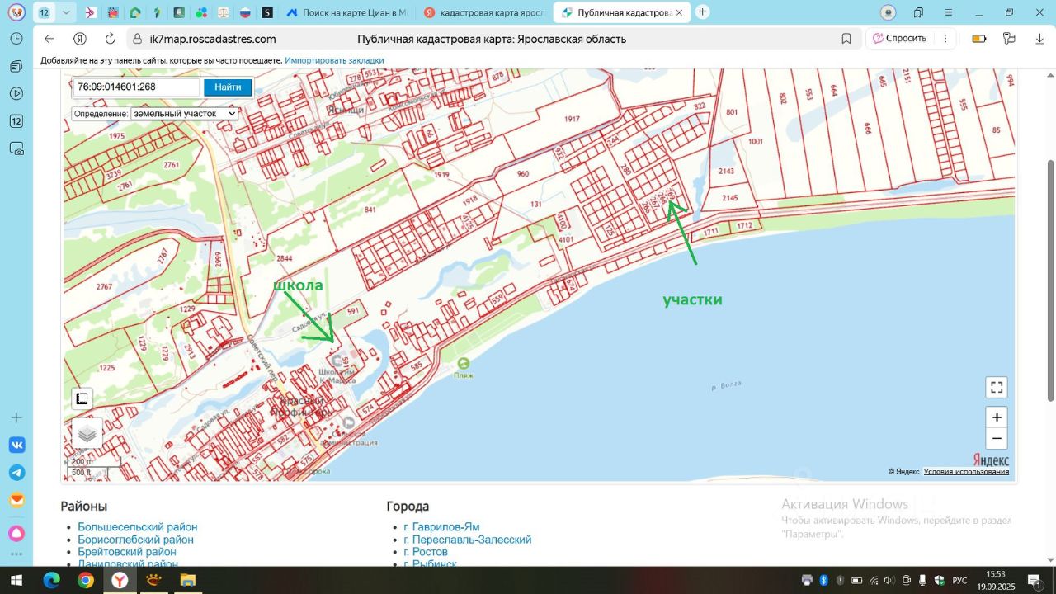Expand the Определение object type dropdown
This screenshot has height=594, width=1056.
click(x=183, y=114)
